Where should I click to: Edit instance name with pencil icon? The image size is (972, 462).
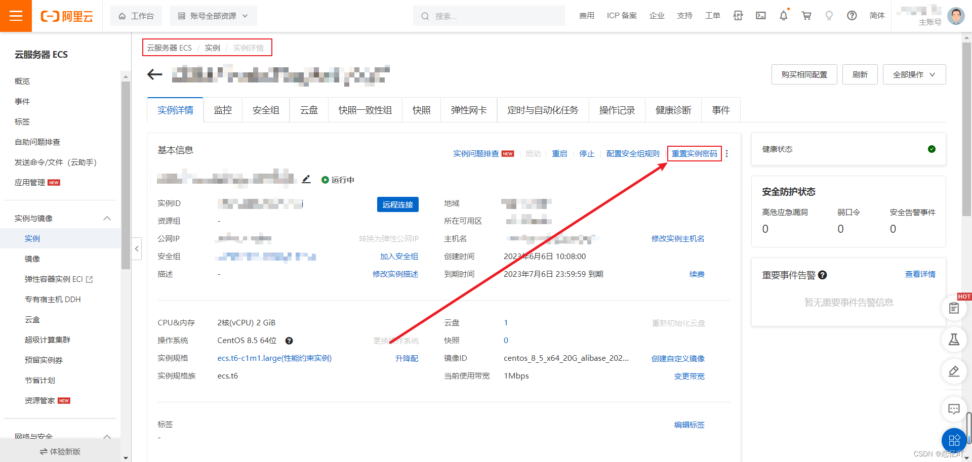click(306, 179)
